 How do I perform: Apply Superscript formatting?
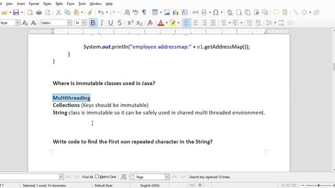pos(130,23)
